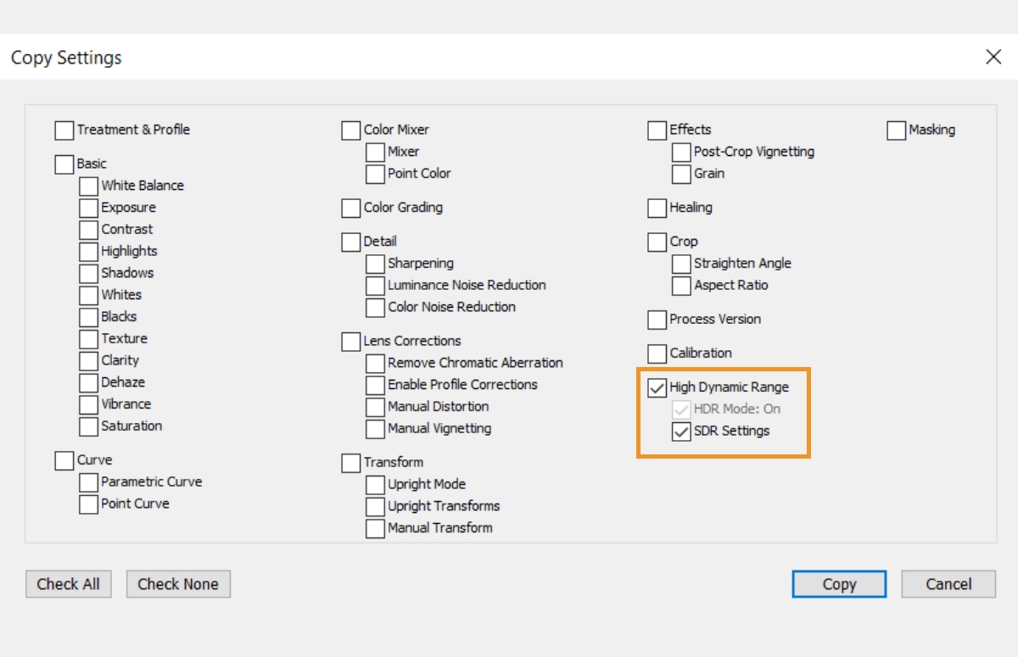Click the Check None button
The height and width of the screenshot is (657, 1018).
click(x=178, y=584)
